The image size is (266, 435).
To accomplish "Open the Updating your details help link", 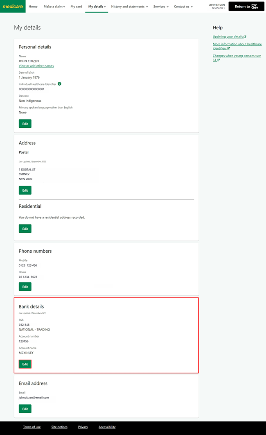I will [x=230, y=36].
